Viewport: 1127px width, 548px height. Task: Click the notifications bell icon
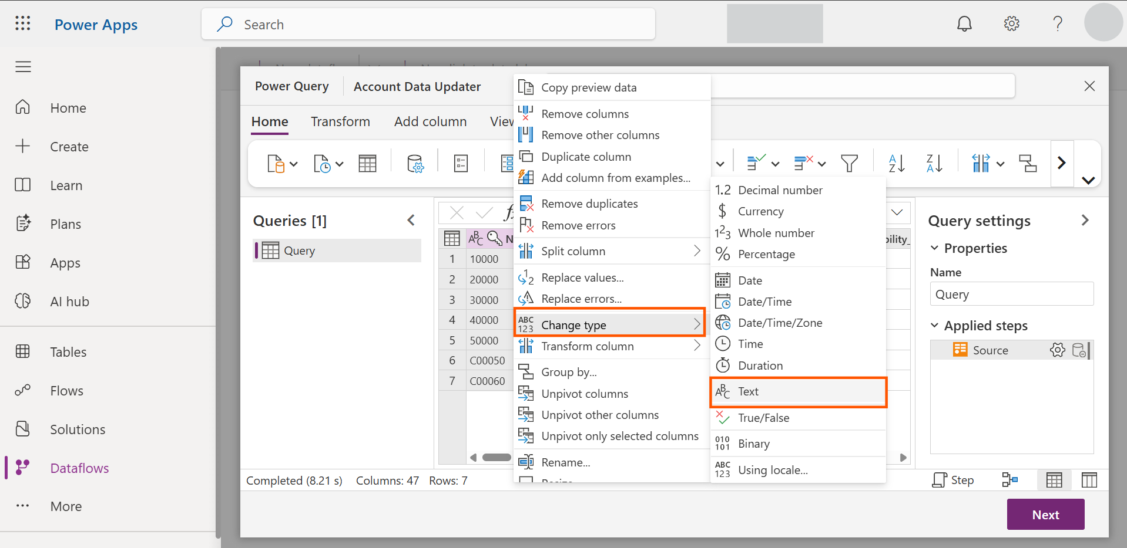(x=964, y=24)
